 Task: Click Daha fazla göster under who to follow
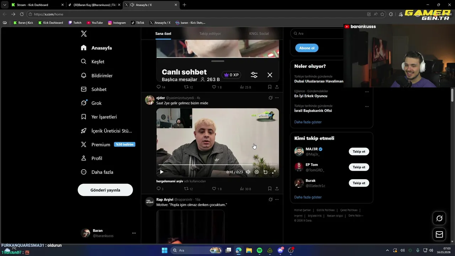tap(308, 197)
